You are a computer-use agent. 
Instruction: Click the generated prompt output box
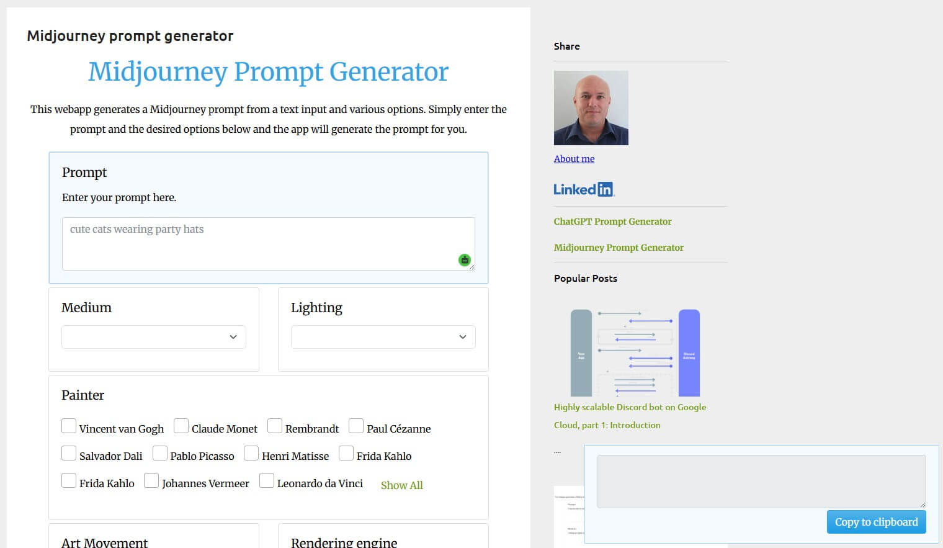coord(761,482)
